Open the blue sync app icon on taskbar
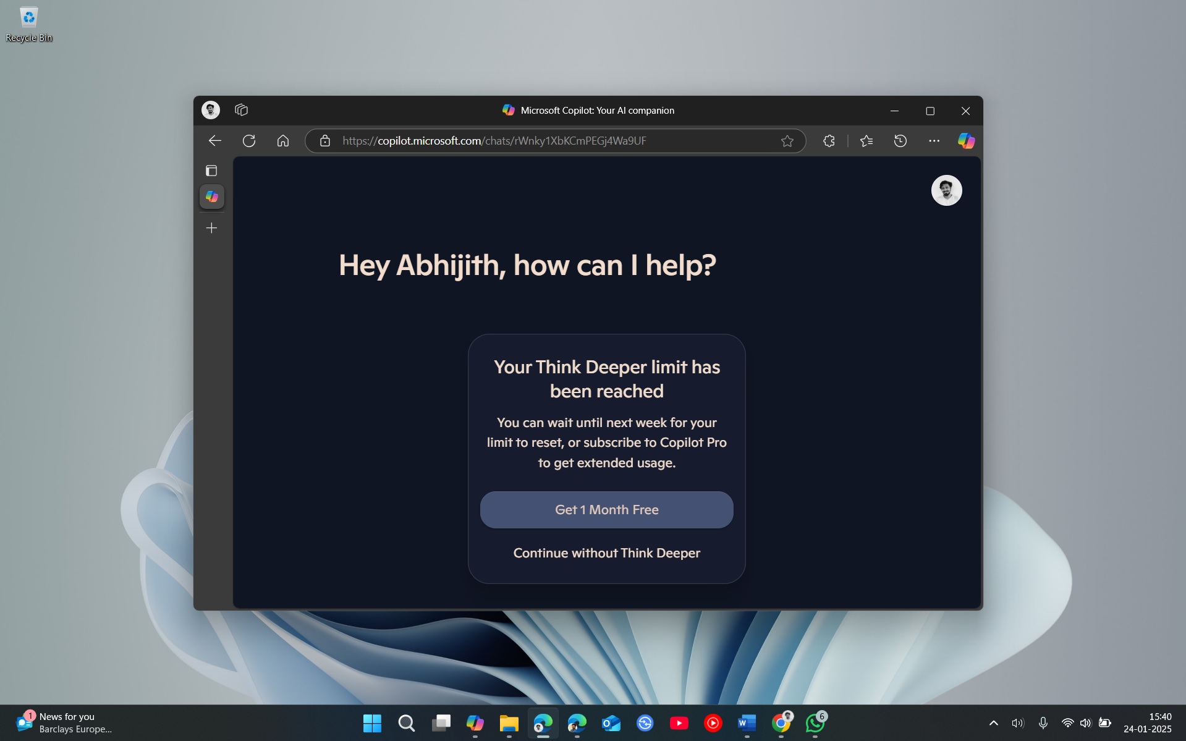This screenshot has height=741, width=1186. [645, 723]
